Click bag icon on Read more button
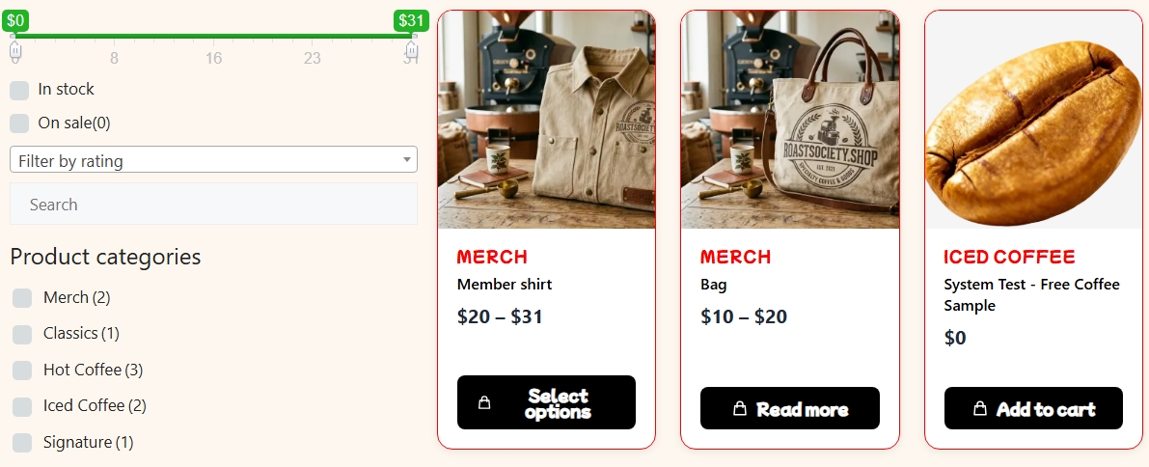The height and width of the screenshot is (467, 1149). (739, 408)
